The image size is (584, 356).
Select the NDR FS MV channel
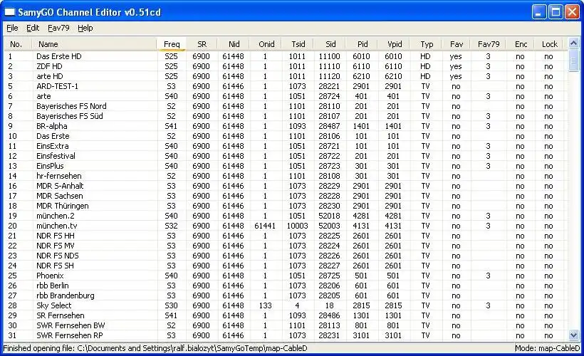[55, 246]
